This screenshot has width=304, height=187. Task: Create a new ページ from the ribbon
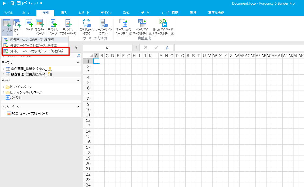point(29,25)
